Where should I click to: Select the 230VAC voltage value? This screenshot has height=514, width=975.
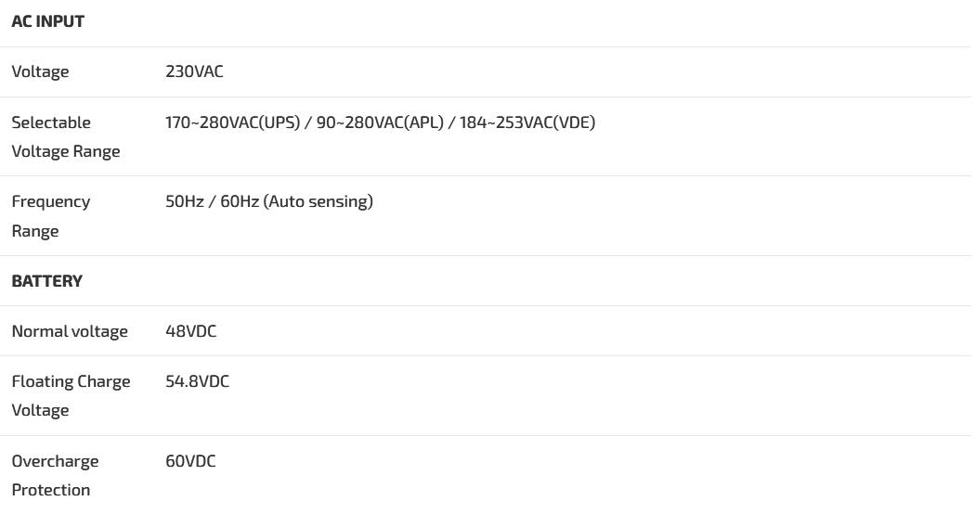tap(194, 71)
